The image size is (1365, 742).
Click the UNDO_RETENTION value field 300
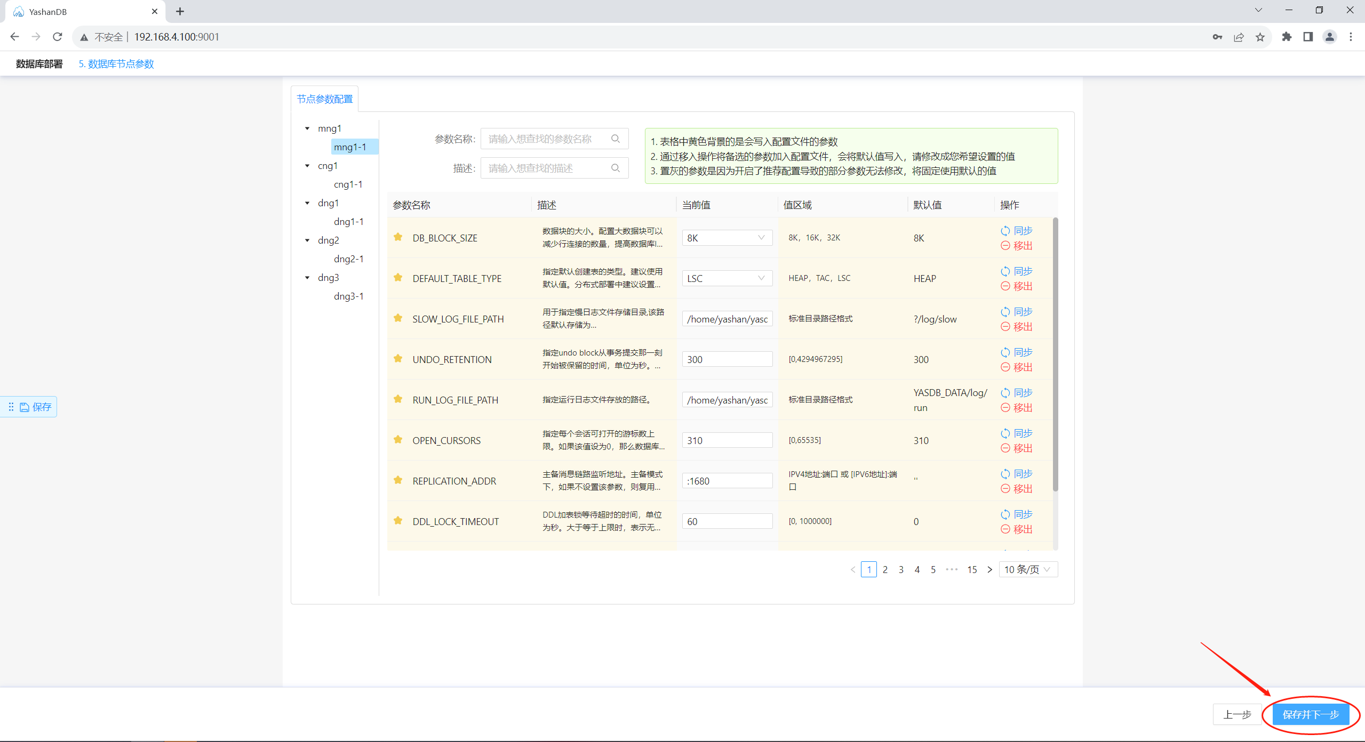click(727, 359)
